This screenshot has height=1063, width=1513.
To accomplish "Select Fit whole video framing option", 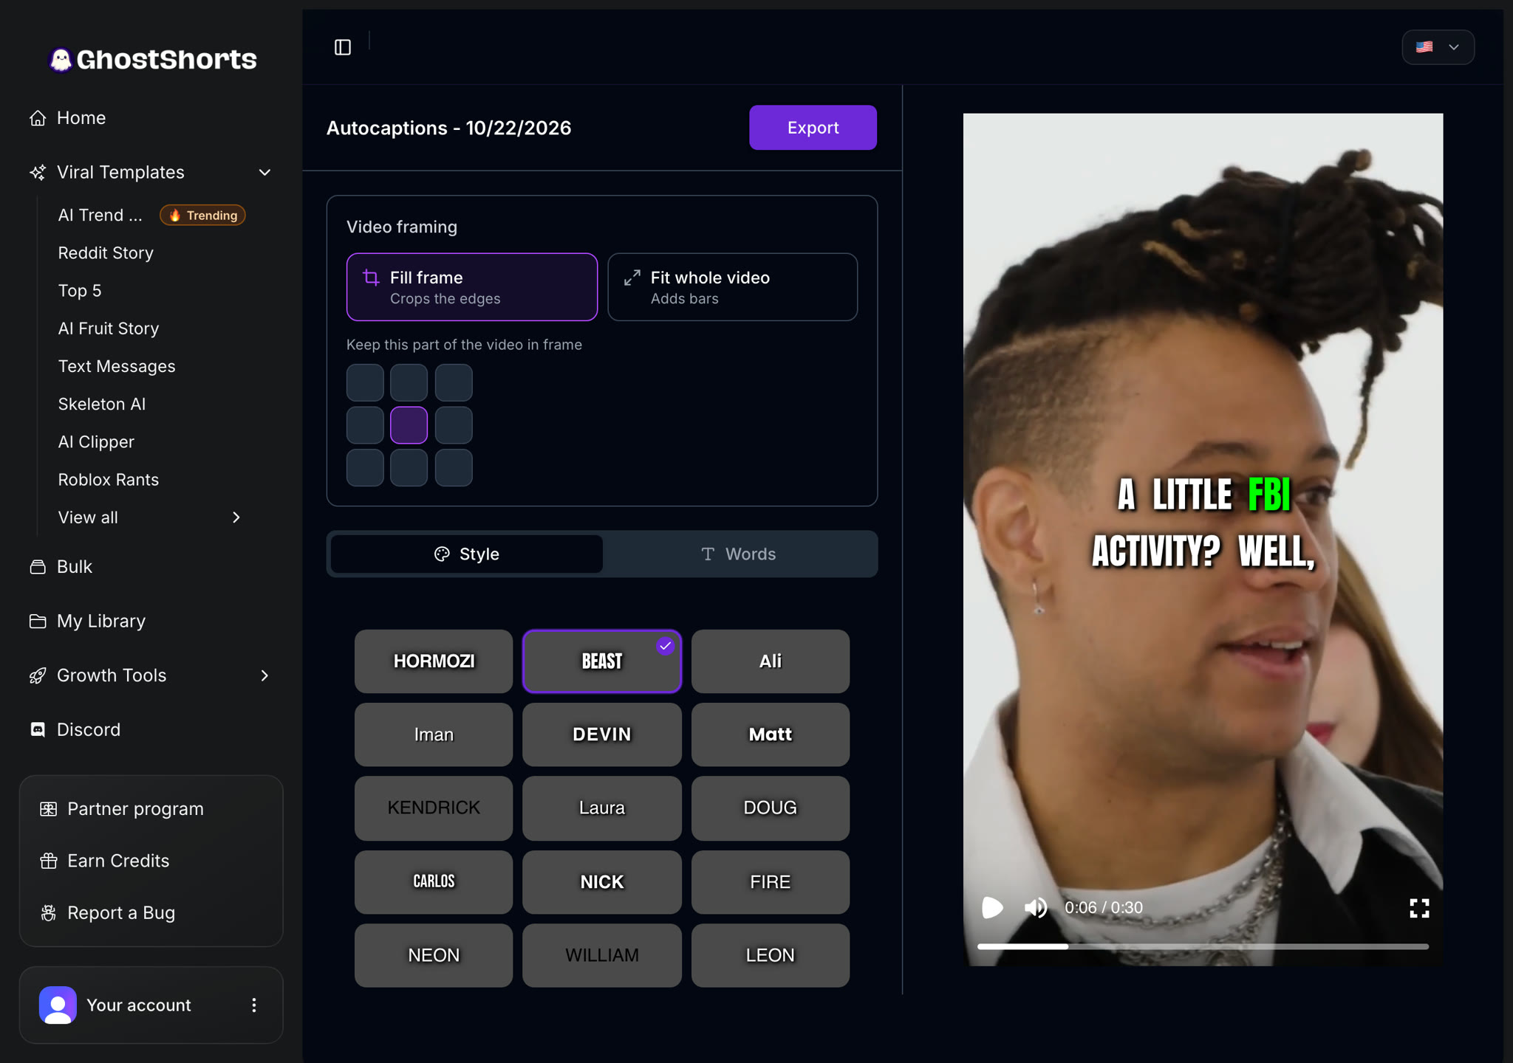I will pos(732,287).
